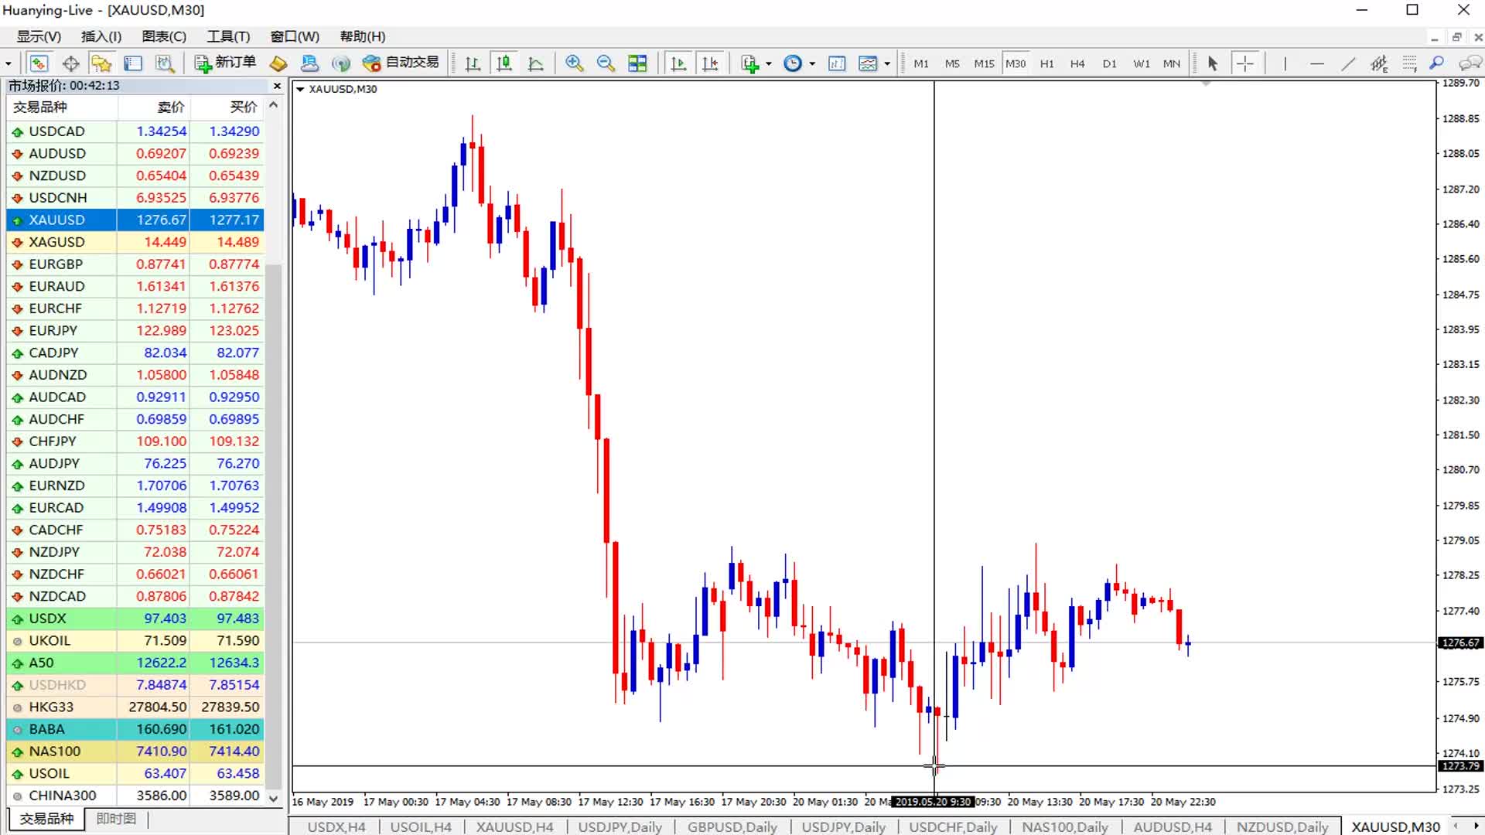
Task: Open the 插入(I) menu
Action: point(101,36)
